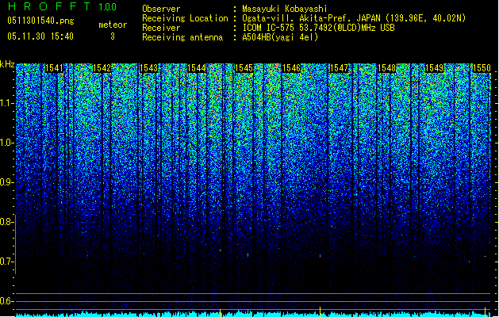499x317 pixels.
Task: Click the 1547 time marker
Action: (340, 68)
